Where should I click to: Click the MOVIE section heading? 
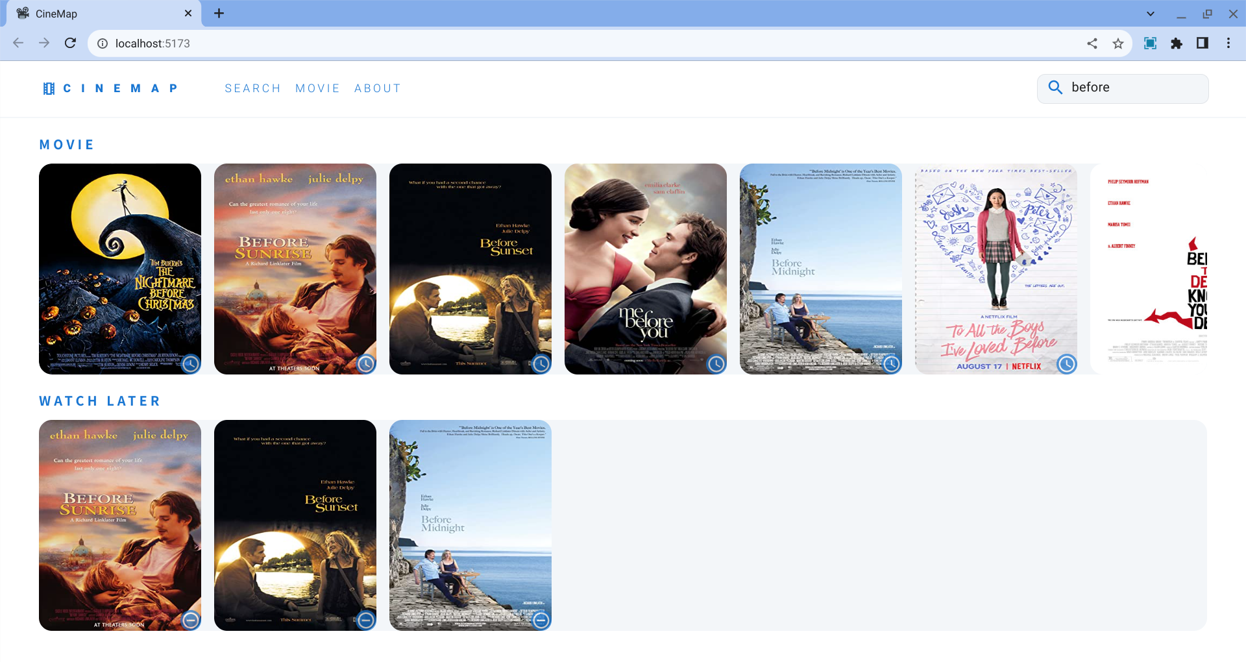point(67,145)
